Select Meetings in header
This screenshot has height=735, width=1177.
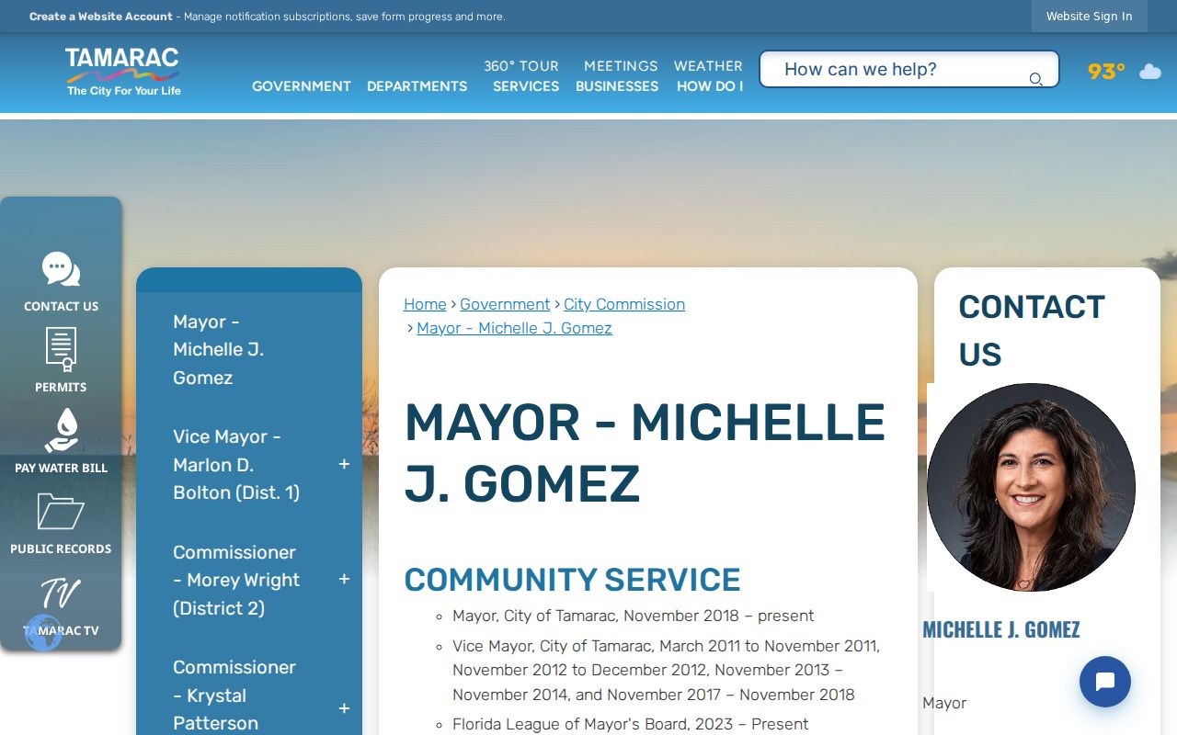[621, 66]
